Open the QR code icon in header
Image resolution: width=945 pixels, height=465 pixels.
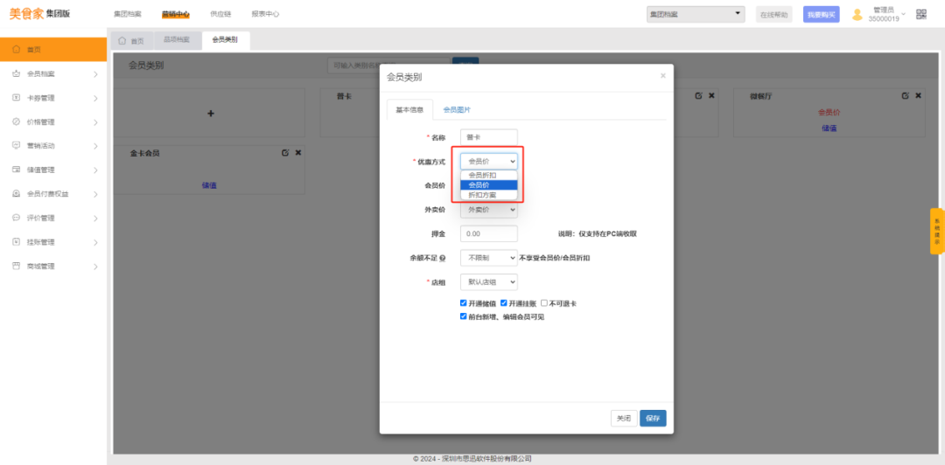point(920,15)
